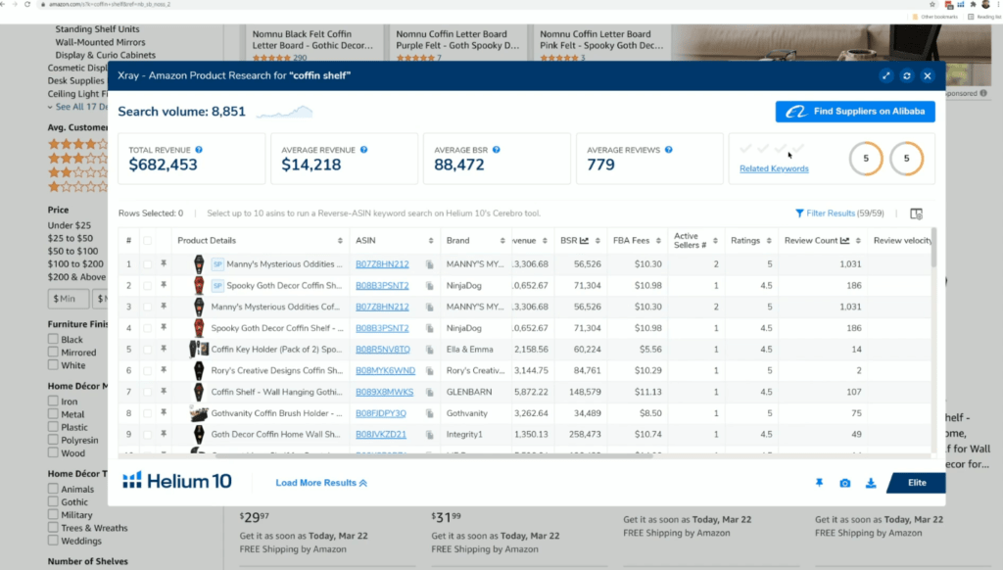Click the Elite plan button

[917, 483]
